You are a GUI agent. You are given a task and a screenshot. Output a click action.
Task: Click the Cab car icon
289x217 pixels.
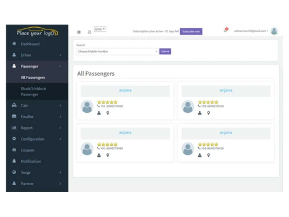click(x=14, y=105)
